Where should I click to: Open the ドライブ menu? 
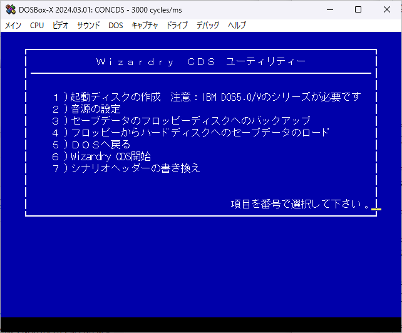click(177, 25)
